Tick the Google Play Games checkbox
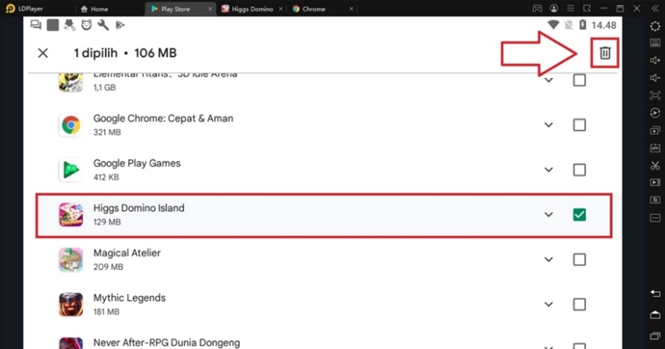665x349 pixels. pyautogui.click(x=579, y=169)
